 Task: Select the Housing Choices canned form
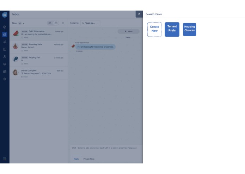(189, 29)
